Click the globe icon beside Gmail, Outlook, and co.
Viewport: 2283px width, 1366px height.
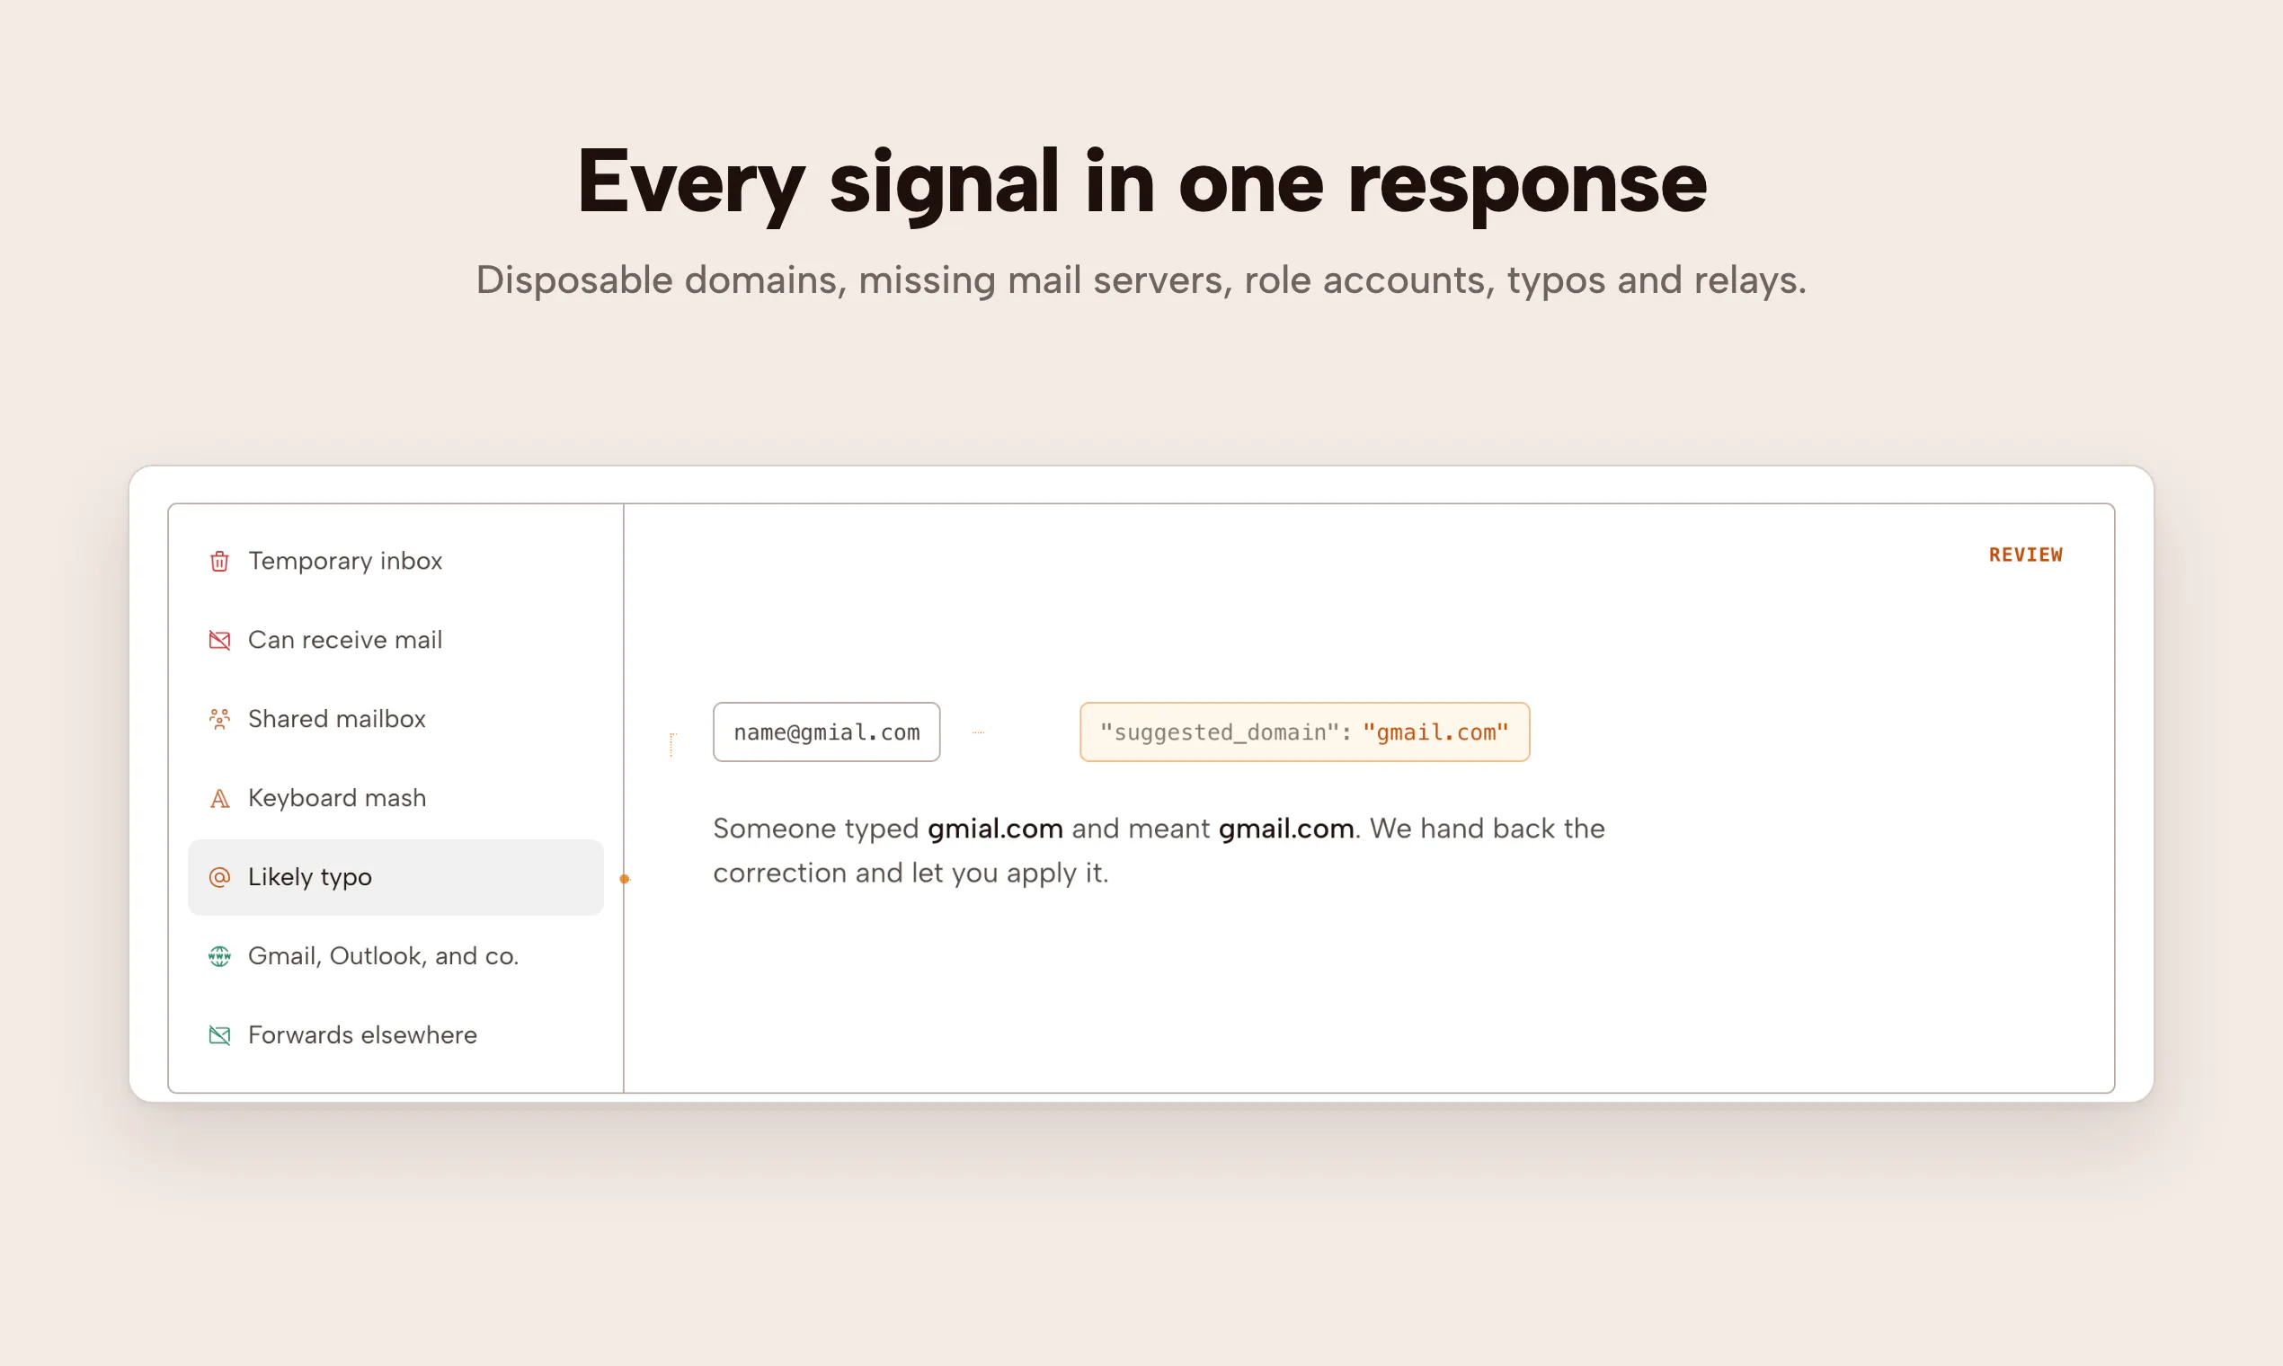coord(219,956)
